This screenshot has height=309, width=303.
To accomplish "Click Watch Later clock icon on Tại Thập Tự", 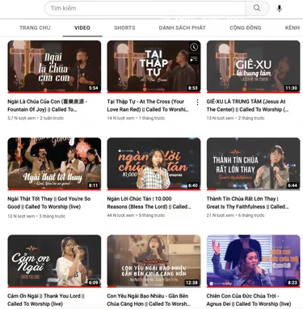I will (x=194, y=48).
